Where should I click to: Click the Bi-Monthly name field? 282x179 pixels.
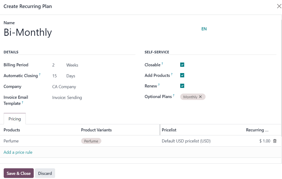coord(28,32)
